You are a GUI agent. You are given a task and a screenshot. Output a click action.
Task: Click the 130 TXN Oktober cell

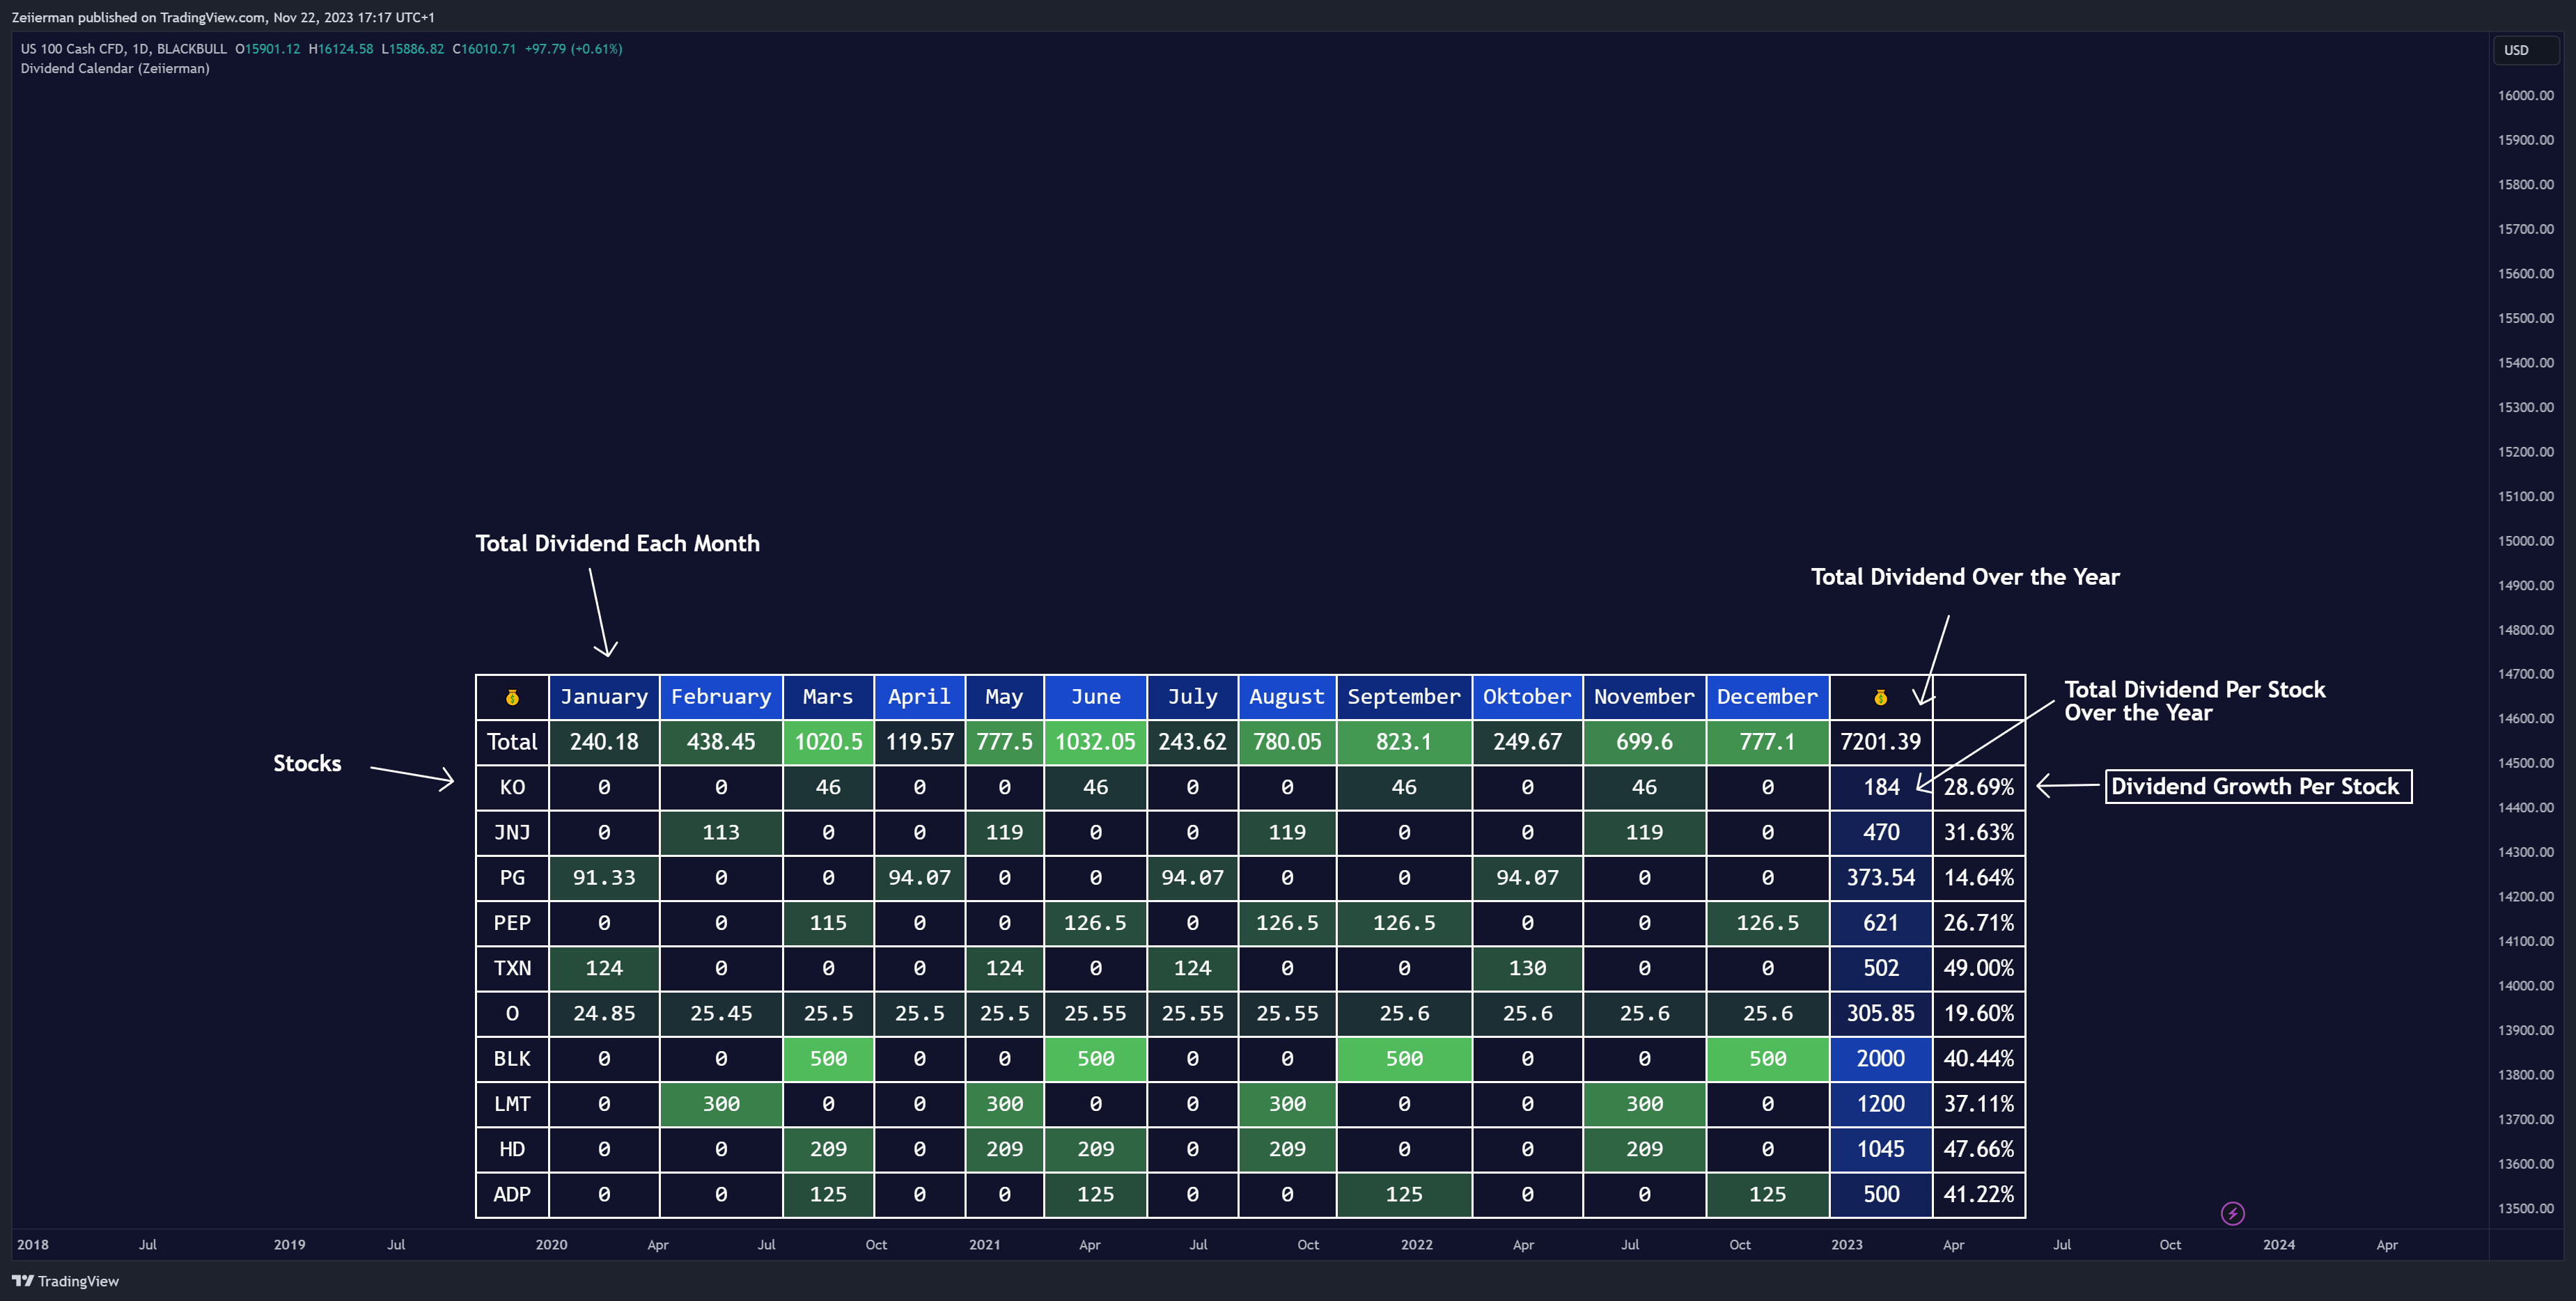point(1527,968)
